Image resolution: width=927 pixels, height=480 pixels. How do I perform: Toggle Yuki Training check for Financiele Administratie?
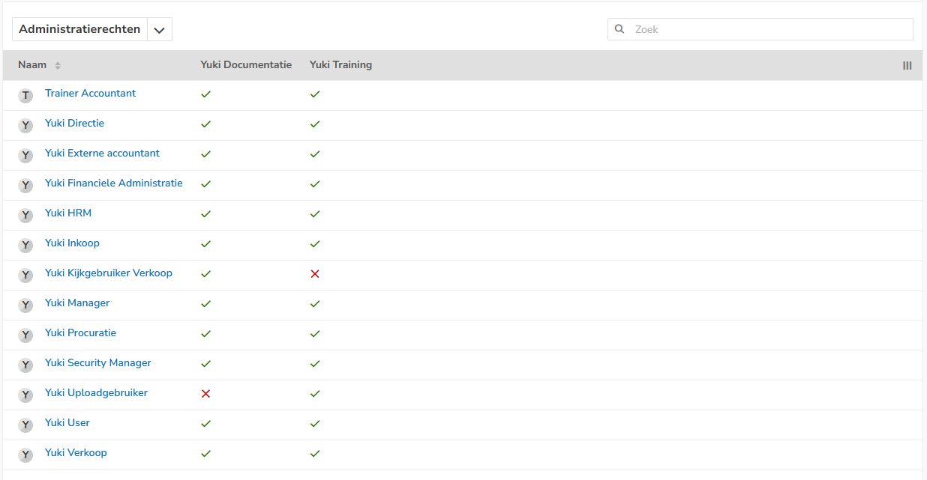coord(315,184)
